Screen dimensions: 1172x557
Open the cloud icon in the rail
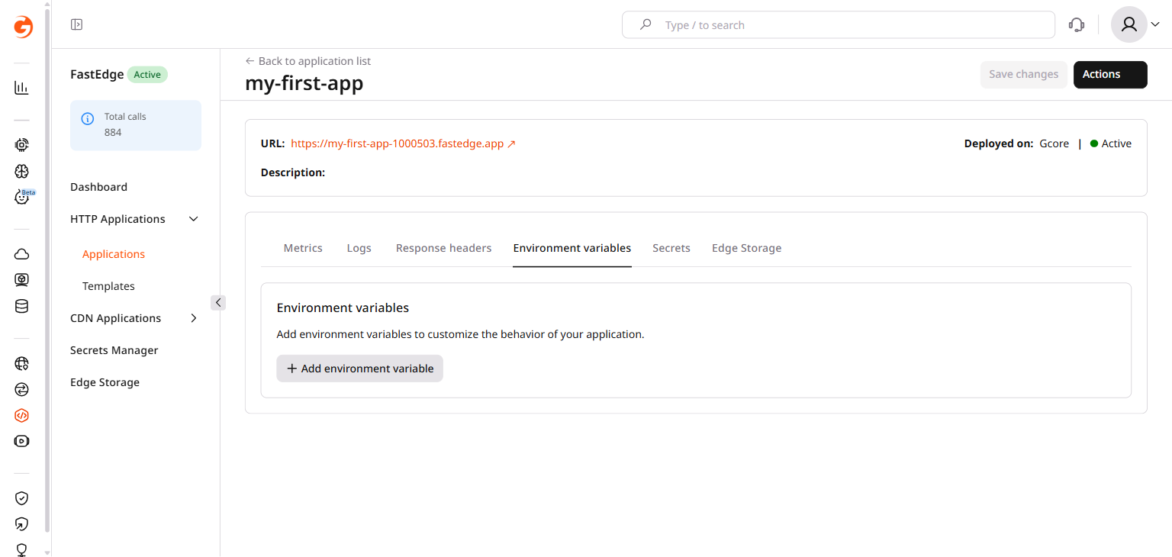[22, 254]
